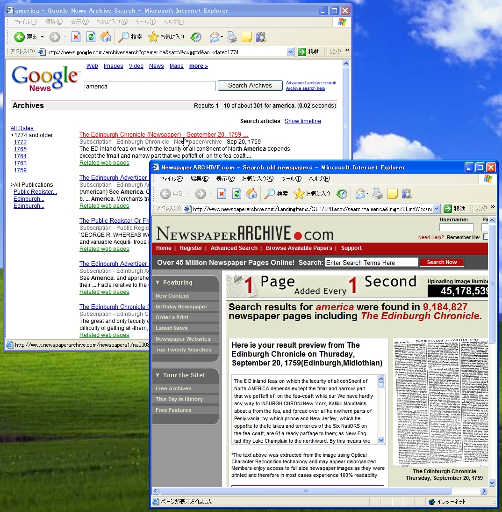The height and width of the screenshot is (512, 502).
Task: Click the Google News search box containing america
Action: (150, 86)
